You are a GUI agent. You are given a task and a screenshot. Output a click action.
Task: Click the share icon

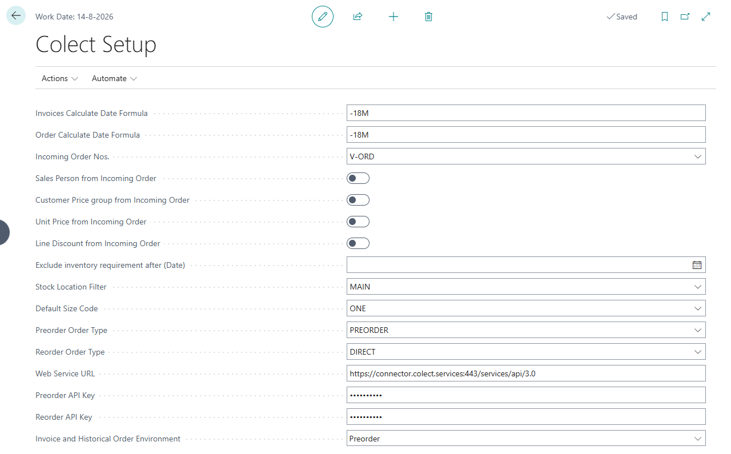coord(358,17)
